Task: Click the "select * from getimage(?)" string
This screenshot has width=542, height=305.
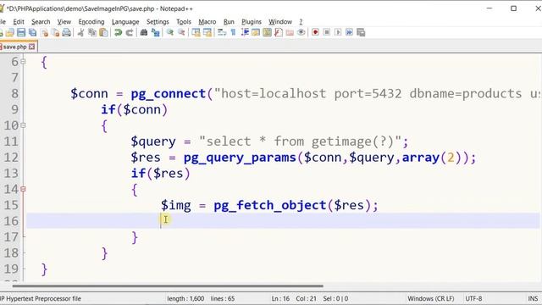Action: click(300, 141)
